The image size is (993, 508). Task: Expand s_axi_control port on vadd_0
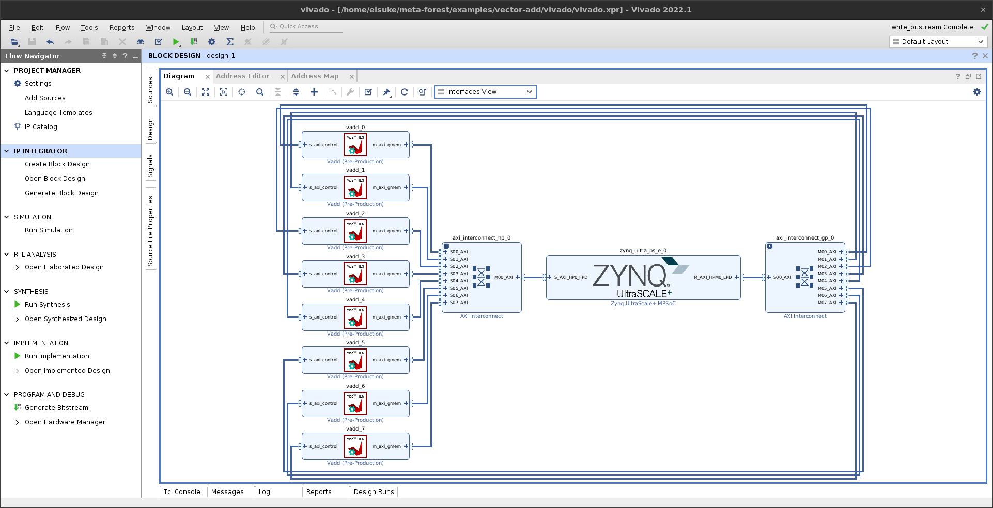click(x=305, y=145)
